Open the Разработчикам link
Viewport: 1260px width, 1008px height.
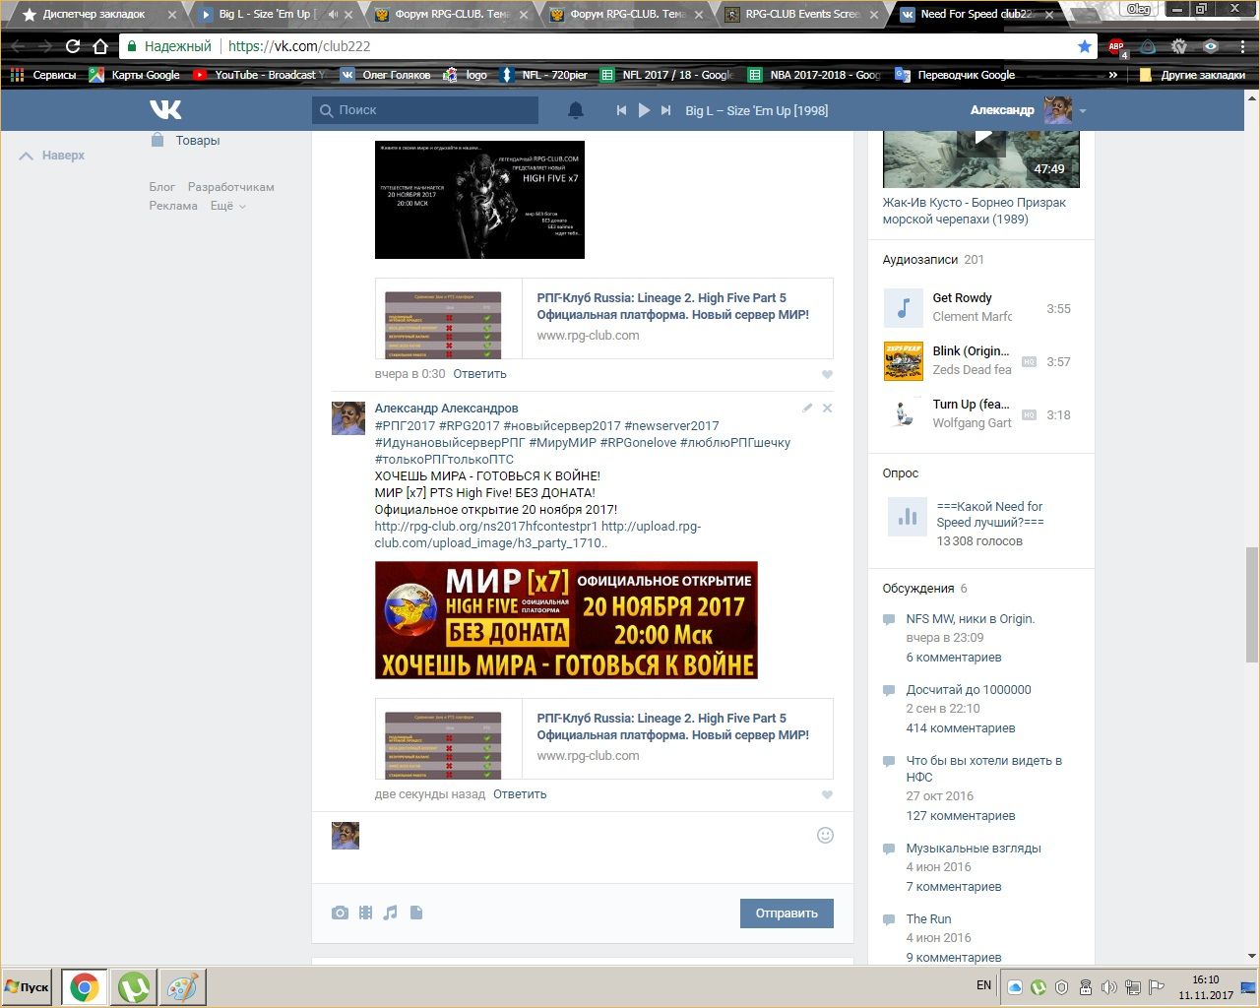[x=231, y=187]
